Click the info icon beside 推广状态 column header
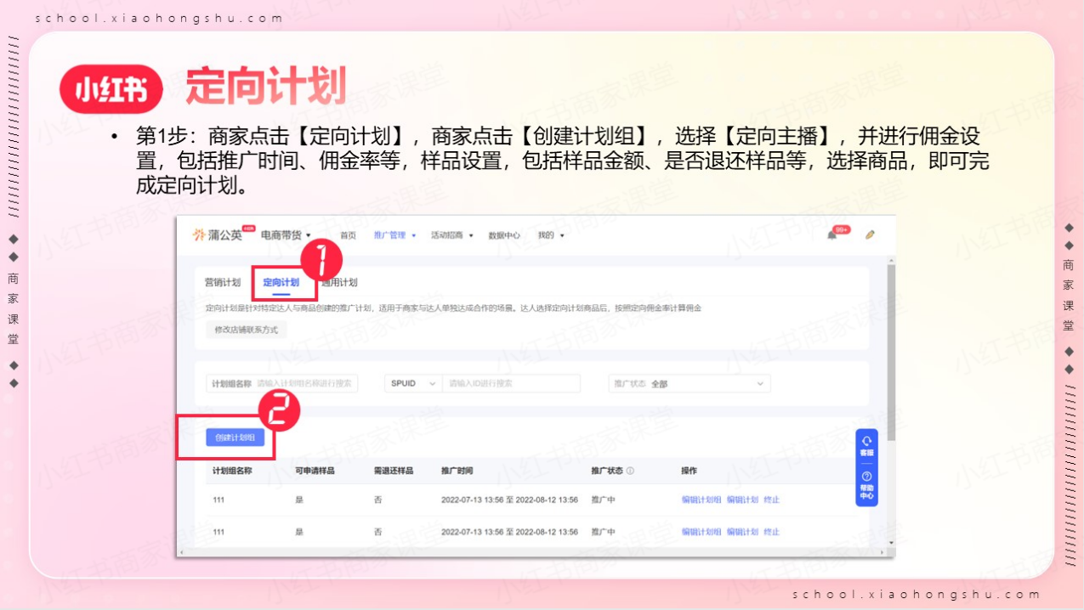1084x610 pixels. click(630, 471)
